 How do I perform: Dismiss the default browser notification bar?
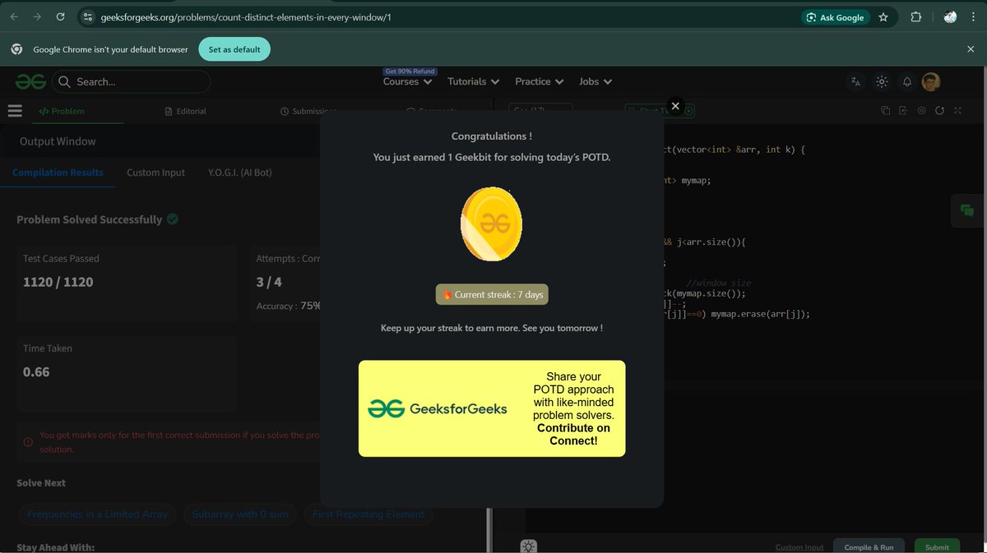pos(971,49)
